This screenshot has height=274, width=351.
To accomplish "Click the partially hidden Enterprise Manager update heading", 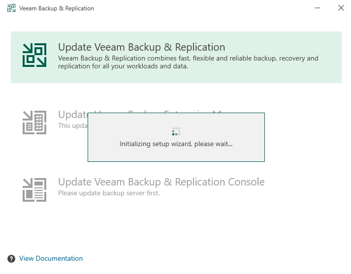I will point(73,114).
